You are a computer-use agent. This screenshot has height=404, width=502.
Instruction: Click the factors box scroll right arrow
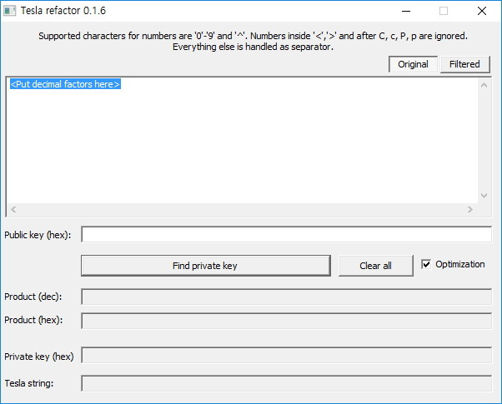click(x=470, y=210)
